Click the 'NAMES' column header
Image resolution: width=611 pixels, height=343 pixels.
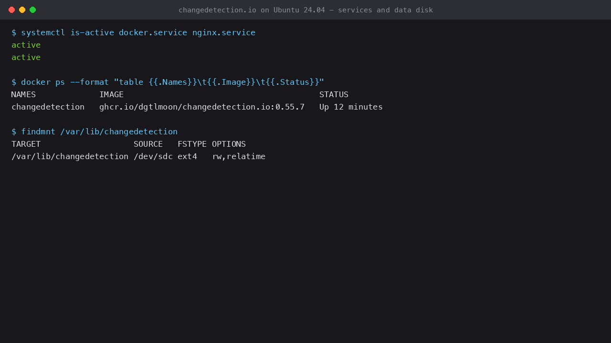click(x=23, y=94)
